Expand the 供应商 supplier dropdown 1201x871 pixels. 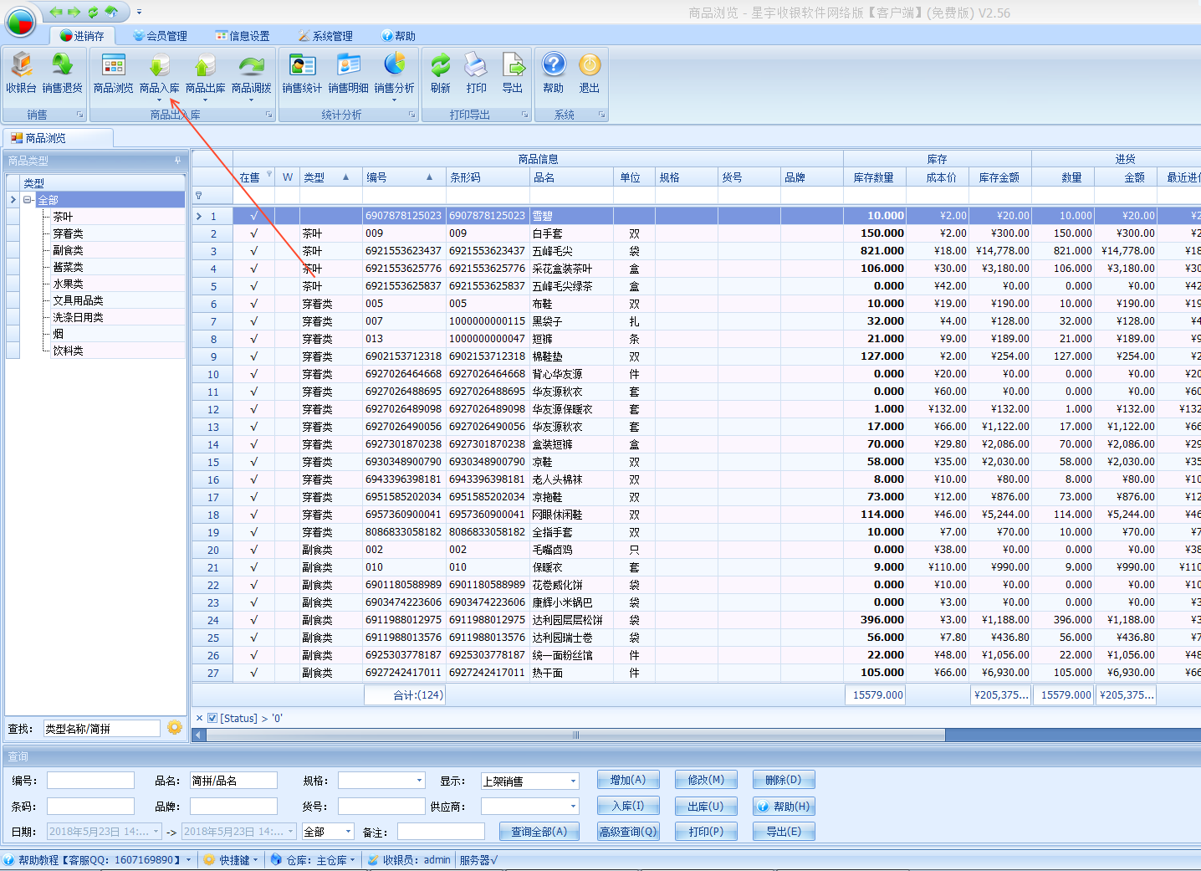click(x=573, y=807)
